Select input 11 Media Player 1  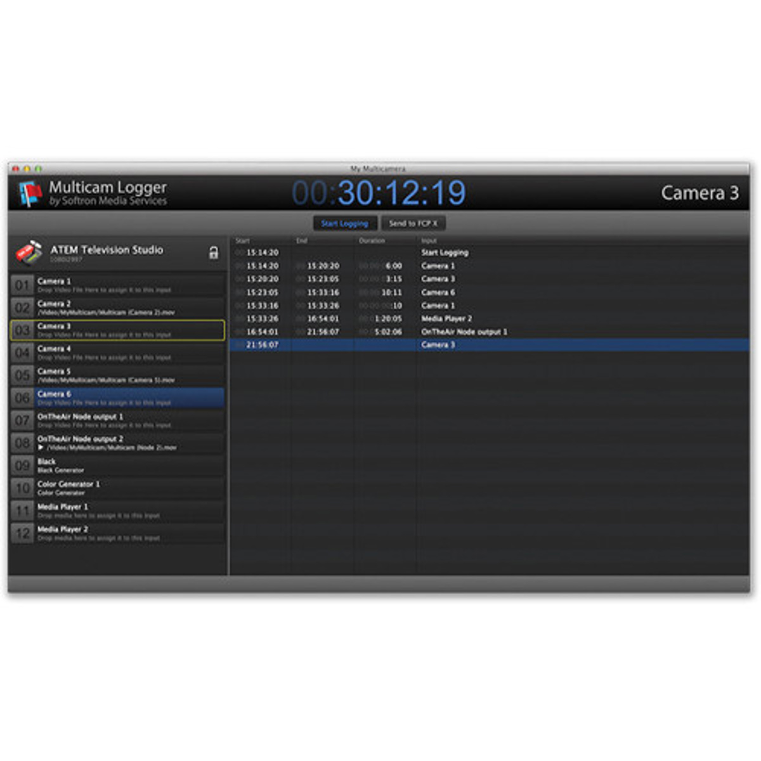coord(117,511)
